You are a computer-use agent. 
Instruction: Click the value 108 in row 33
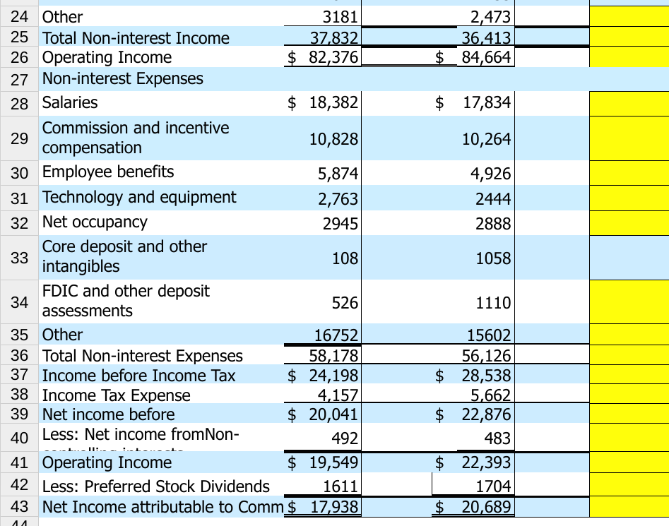pos(345,258)
